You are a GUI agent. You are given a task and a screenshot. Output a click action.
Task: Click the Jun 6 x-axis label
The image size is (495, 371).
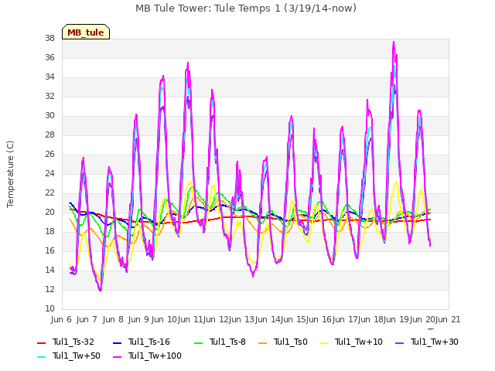point(61,319)
